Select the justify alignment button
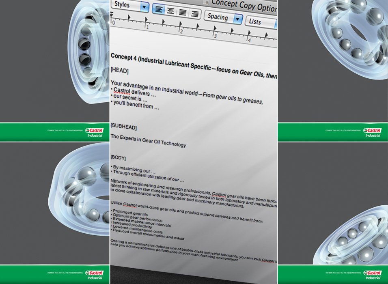The width and height of the screenshot is (388, 284). pyautogui.click(x=183, y=12)
